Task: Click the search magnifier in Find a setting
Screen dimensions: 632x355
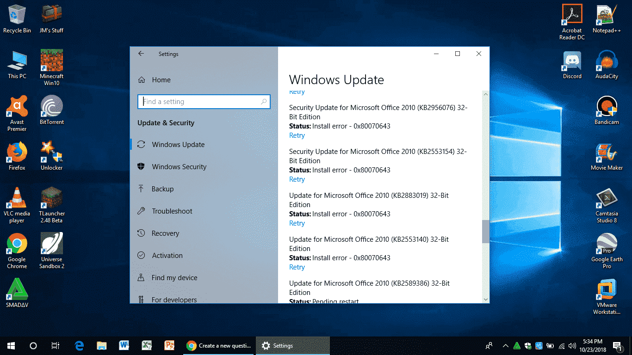Action: (264, 102)
